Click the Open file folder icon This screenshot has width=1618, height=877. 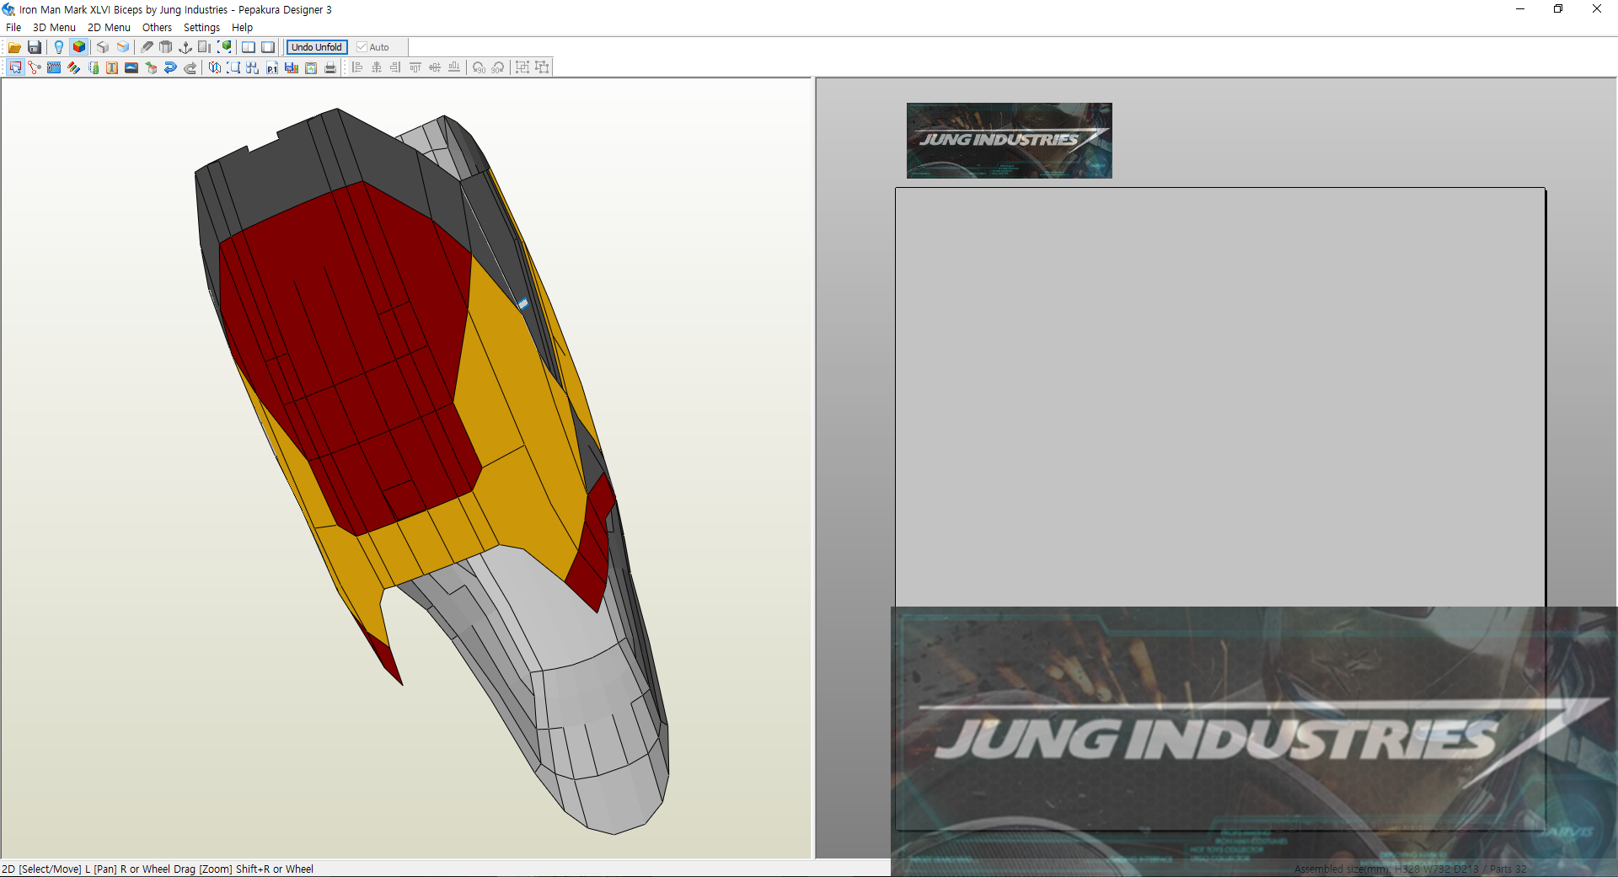(14, 47)
